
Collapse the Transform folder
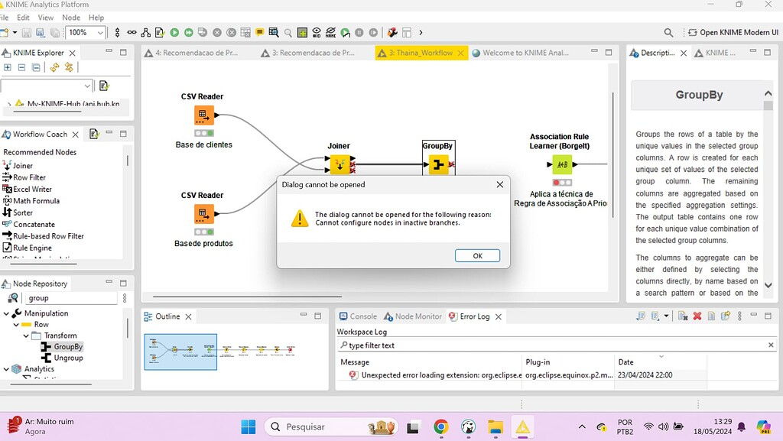point(26,336)
